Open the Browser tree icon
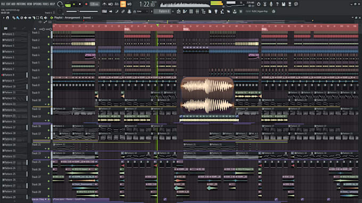The height and width of the screenshot is (203, 362). tap(203, 11)
